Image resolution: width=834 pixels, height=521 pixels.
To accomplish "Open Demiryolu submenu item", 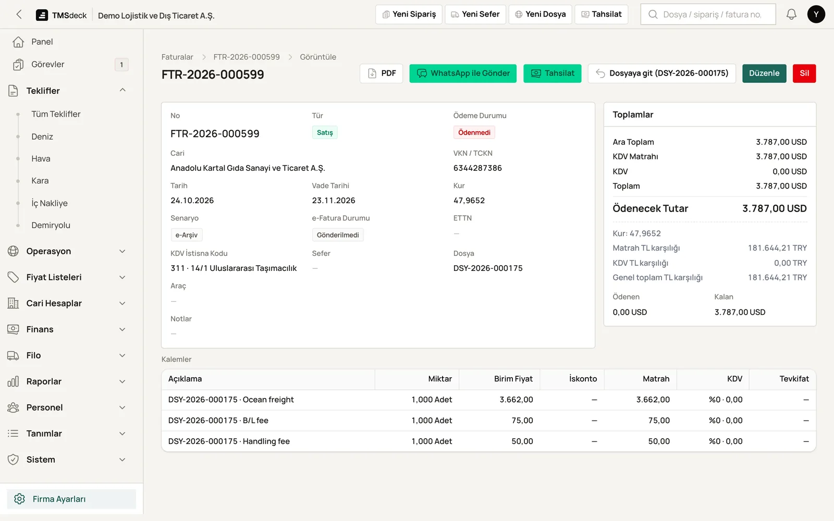I will 51,225.
